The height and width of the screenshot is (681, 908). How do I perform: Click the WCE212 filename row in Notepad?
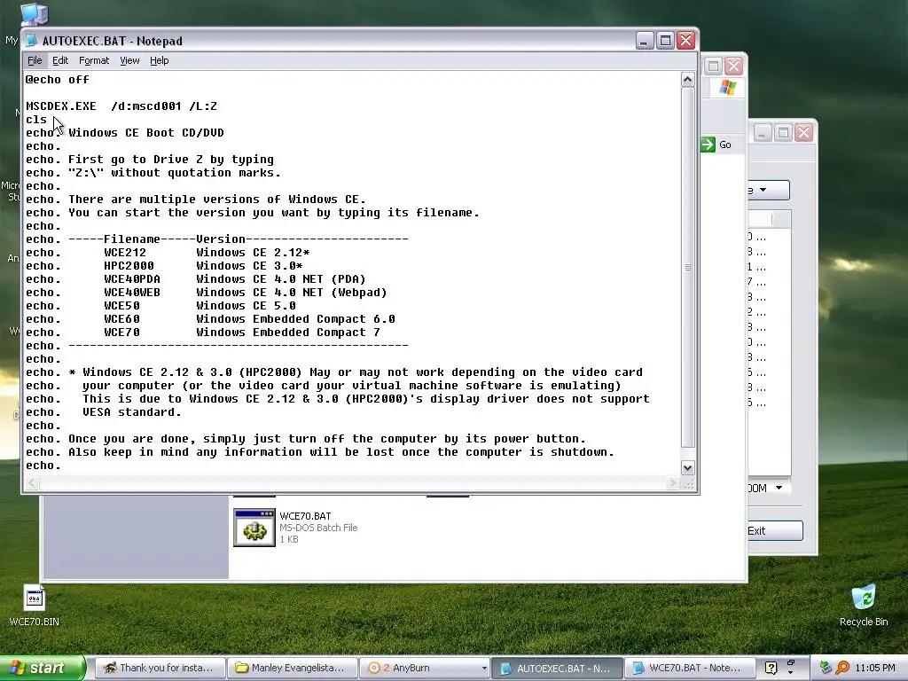click(x=168, y=253)
